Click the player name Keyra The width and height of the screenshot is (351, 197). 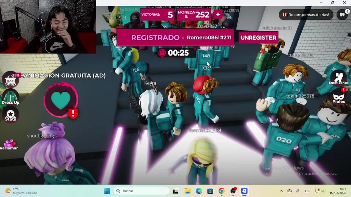coord(150,83)
